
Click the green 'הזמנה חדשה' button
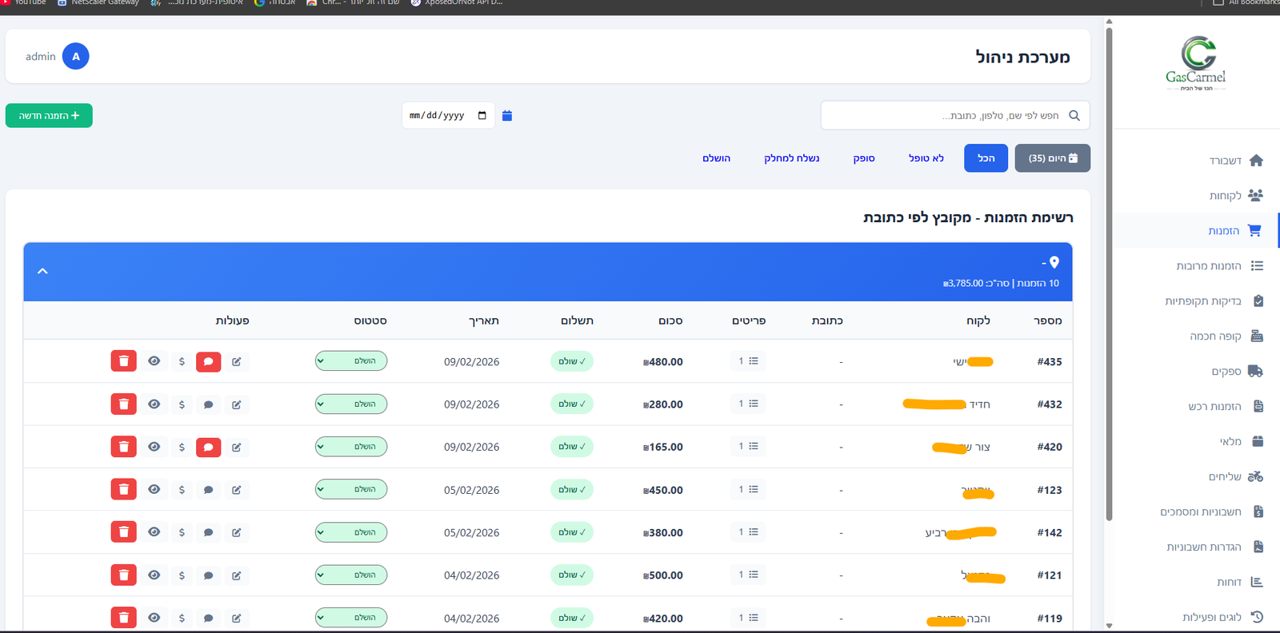point(49,116)
